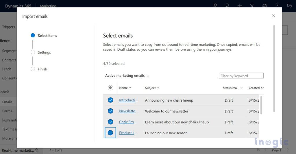Uncheck the Announcing new chairs lineup row
Screen dimensions: 296x154
[x=110, y=100]
